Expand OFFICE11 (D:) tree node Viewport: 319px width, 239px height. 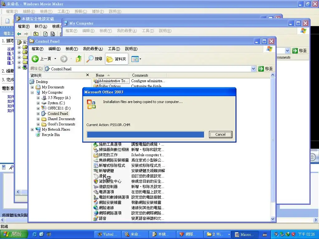(38, 108)
